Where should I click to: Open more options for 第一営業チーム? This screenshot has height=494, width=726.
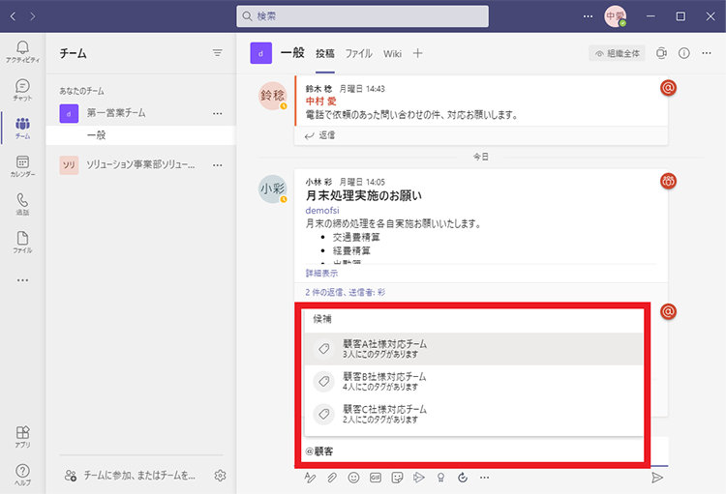[217, 113]
